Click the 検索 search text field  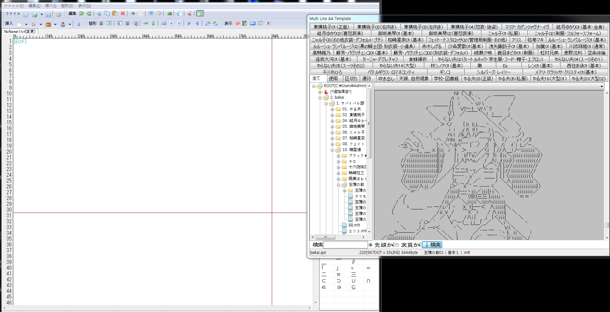pos(345,245)
